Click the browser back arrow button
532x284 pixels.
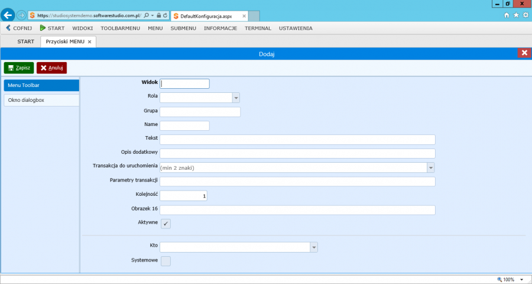[8, 15]
